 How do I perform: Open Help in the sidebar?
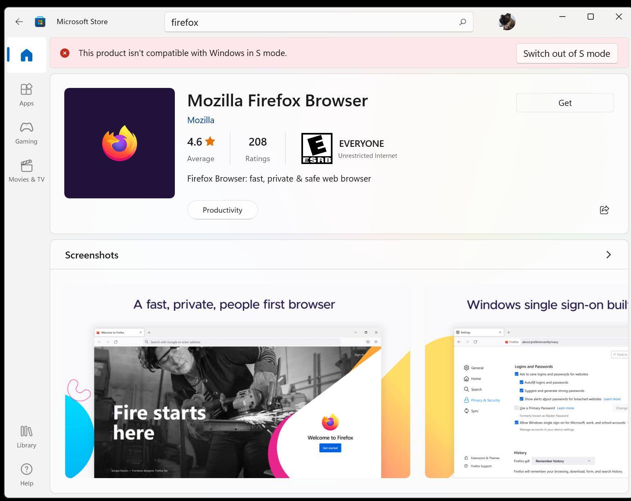27,475
